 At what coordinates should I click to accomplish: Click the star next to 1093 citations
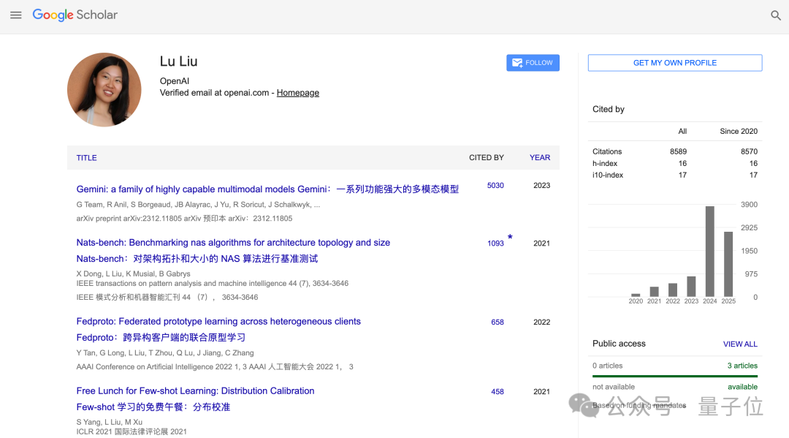(510, 237)
